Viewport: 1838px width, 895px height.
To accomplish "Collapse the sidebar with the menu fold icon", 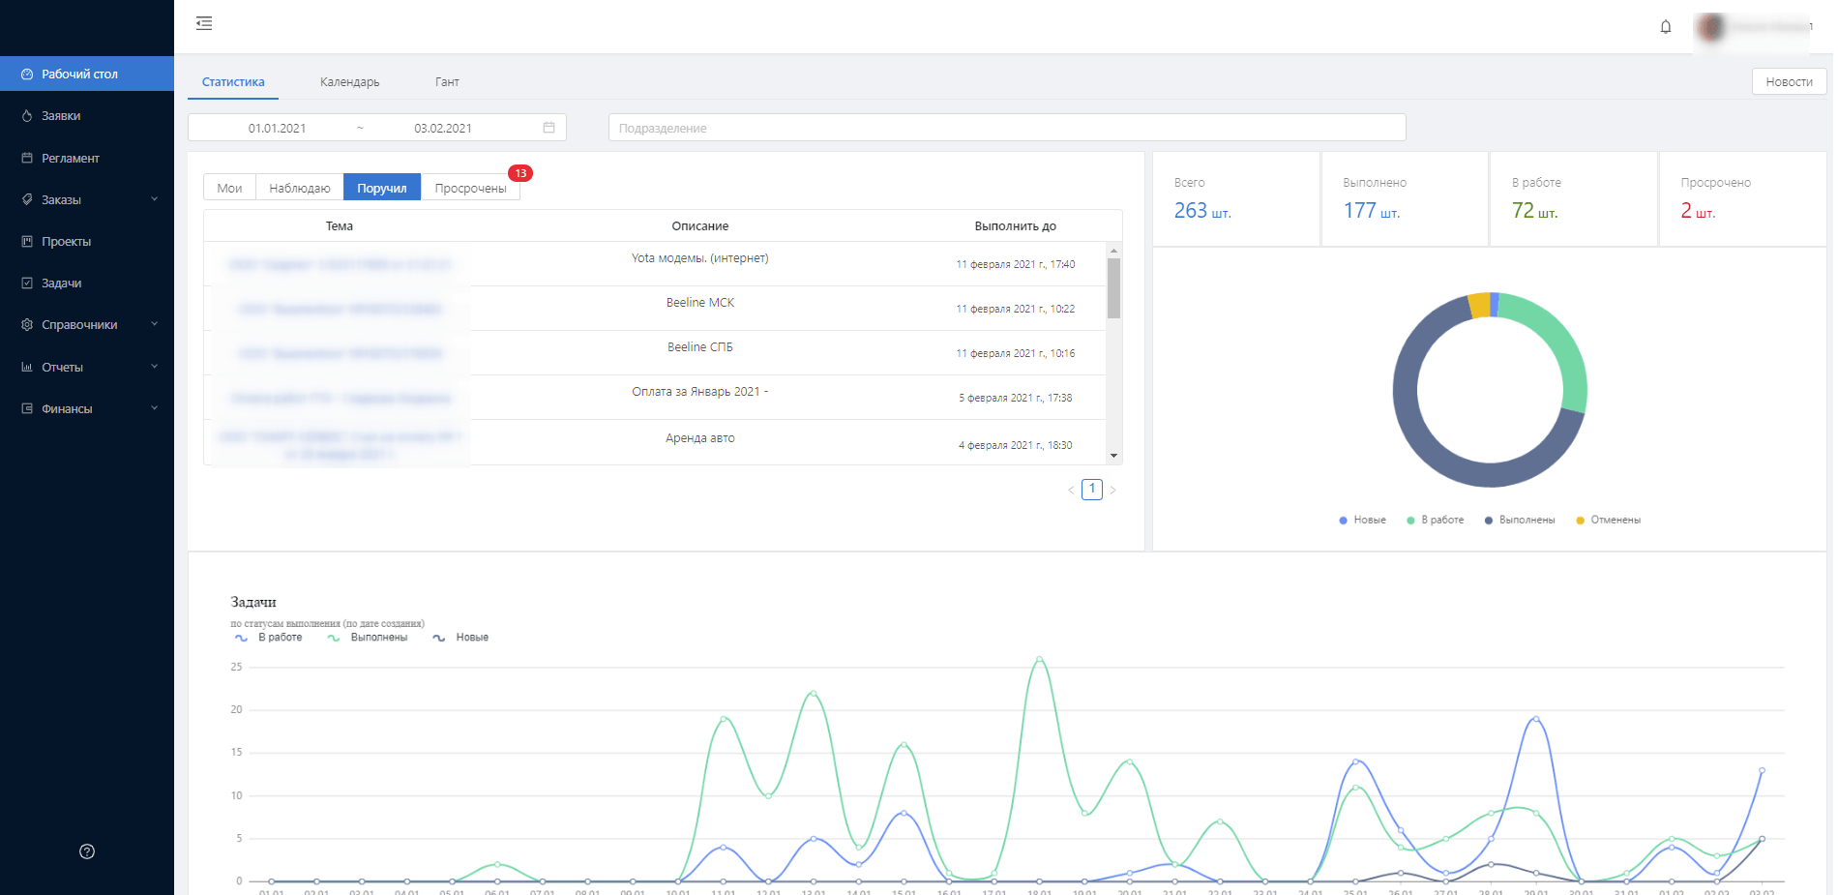I will point(203,23).
